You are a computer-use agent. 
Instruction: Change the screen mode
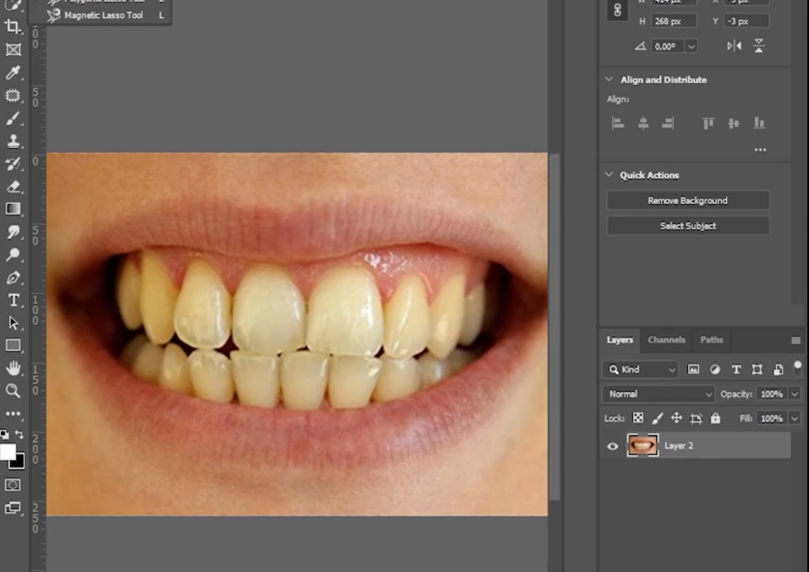[13, 508]
